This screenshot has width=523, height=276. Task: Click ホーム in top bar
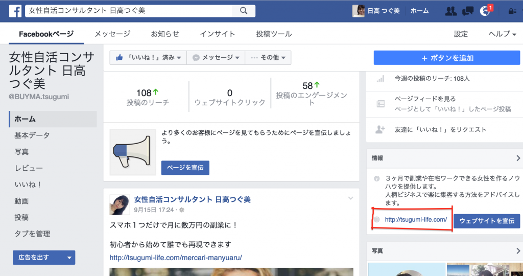(420, 11)
